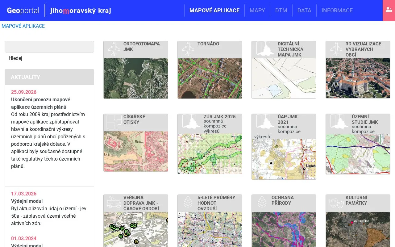
Task: Click the airplane icon on Ortofotomapa JMK card
Action: (114, 49)
